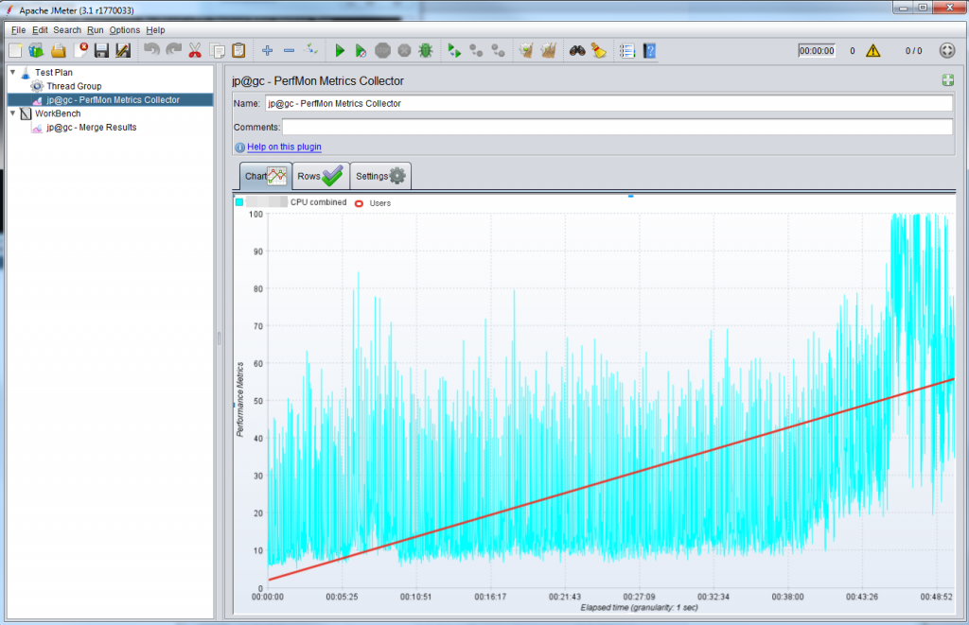969x625 pixels.
Task: Undo the last action in toolbar
Action: pyautogui.click(x=151, y=51)
